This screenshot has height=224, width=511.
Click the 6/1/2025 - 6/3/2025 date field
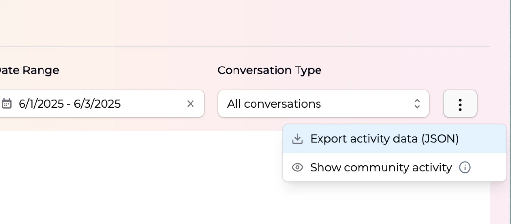98,104
